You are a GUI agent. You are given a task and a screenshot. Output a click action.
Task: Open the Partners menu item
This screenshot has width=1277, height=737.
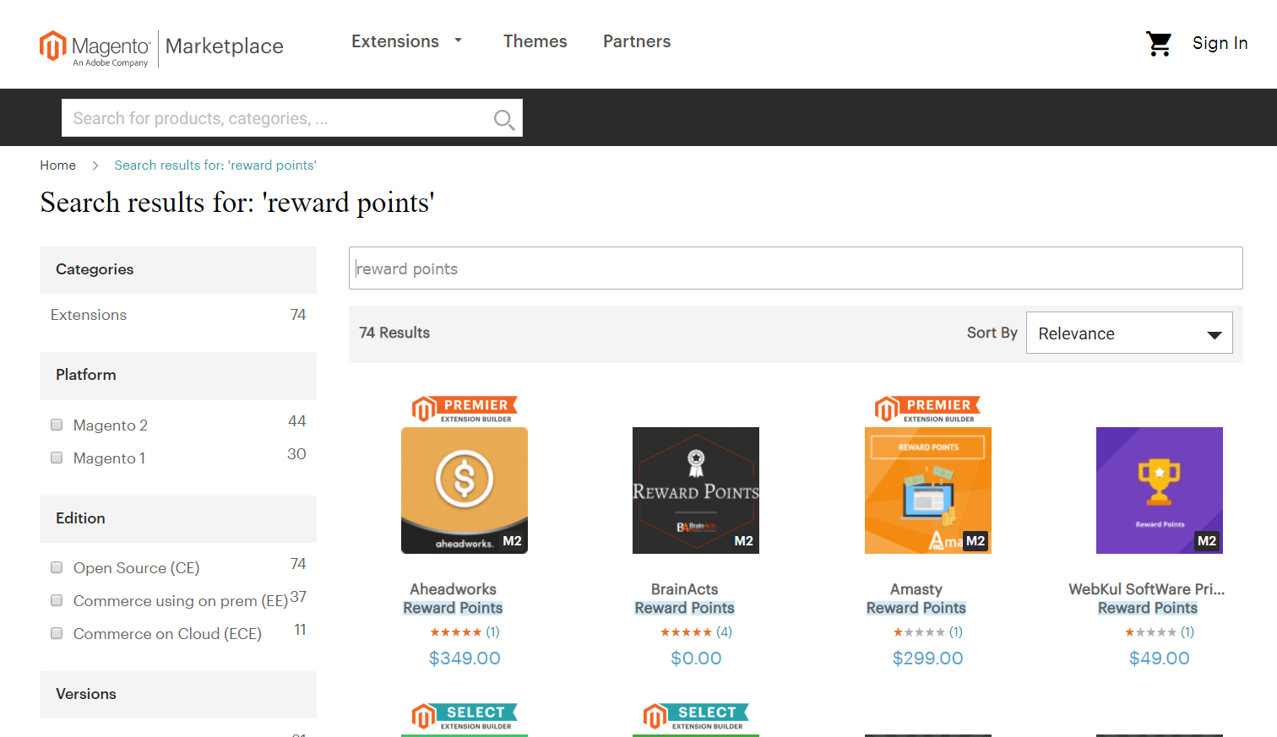[637, 41]
